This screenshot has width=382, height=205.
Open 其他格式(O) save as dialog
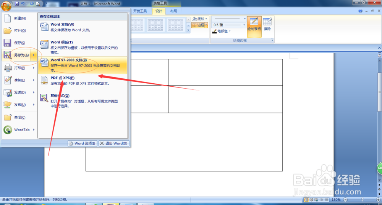point(83,101)
